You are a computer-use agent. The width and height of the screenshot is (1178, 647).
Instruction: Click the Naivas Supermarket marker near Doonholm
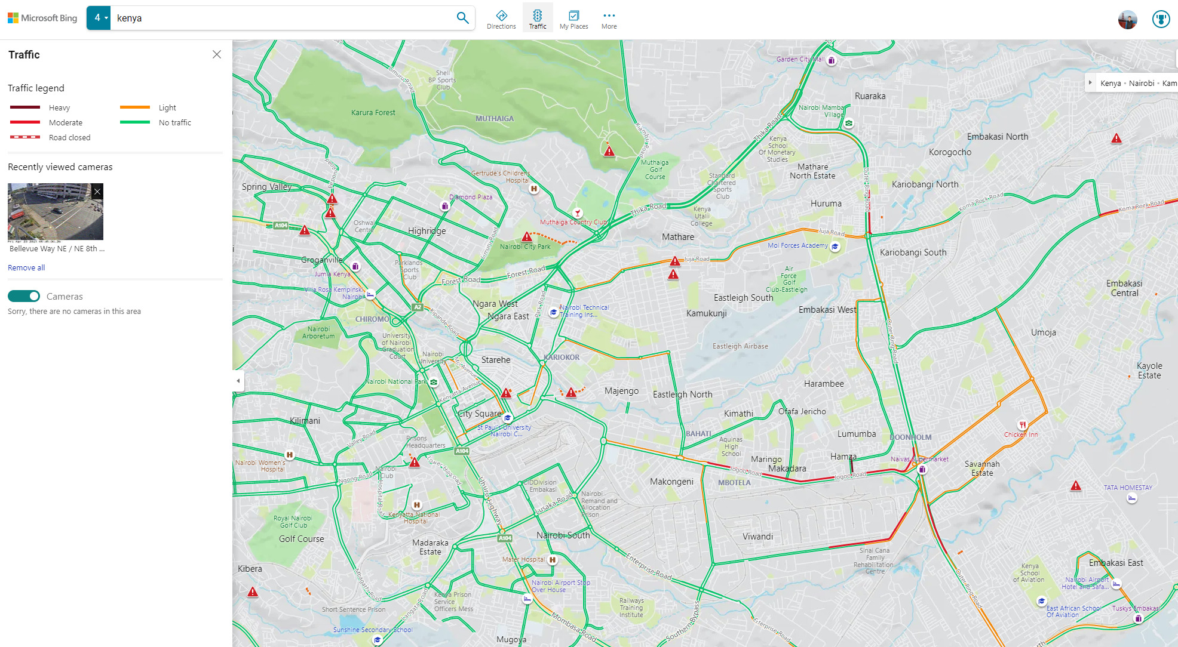tap(921, 469)
